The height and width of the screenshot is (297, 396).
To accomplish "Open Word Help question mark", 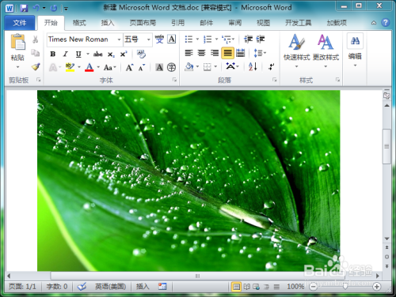I will (386, 23).
